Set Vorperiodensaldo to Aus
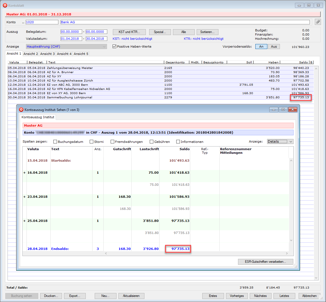Screen dimensions: 326x302 (x=274, y=47)
